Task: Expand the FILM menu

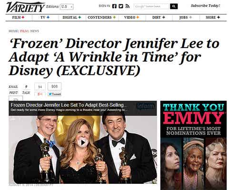Action: click(x=19, y=18)
